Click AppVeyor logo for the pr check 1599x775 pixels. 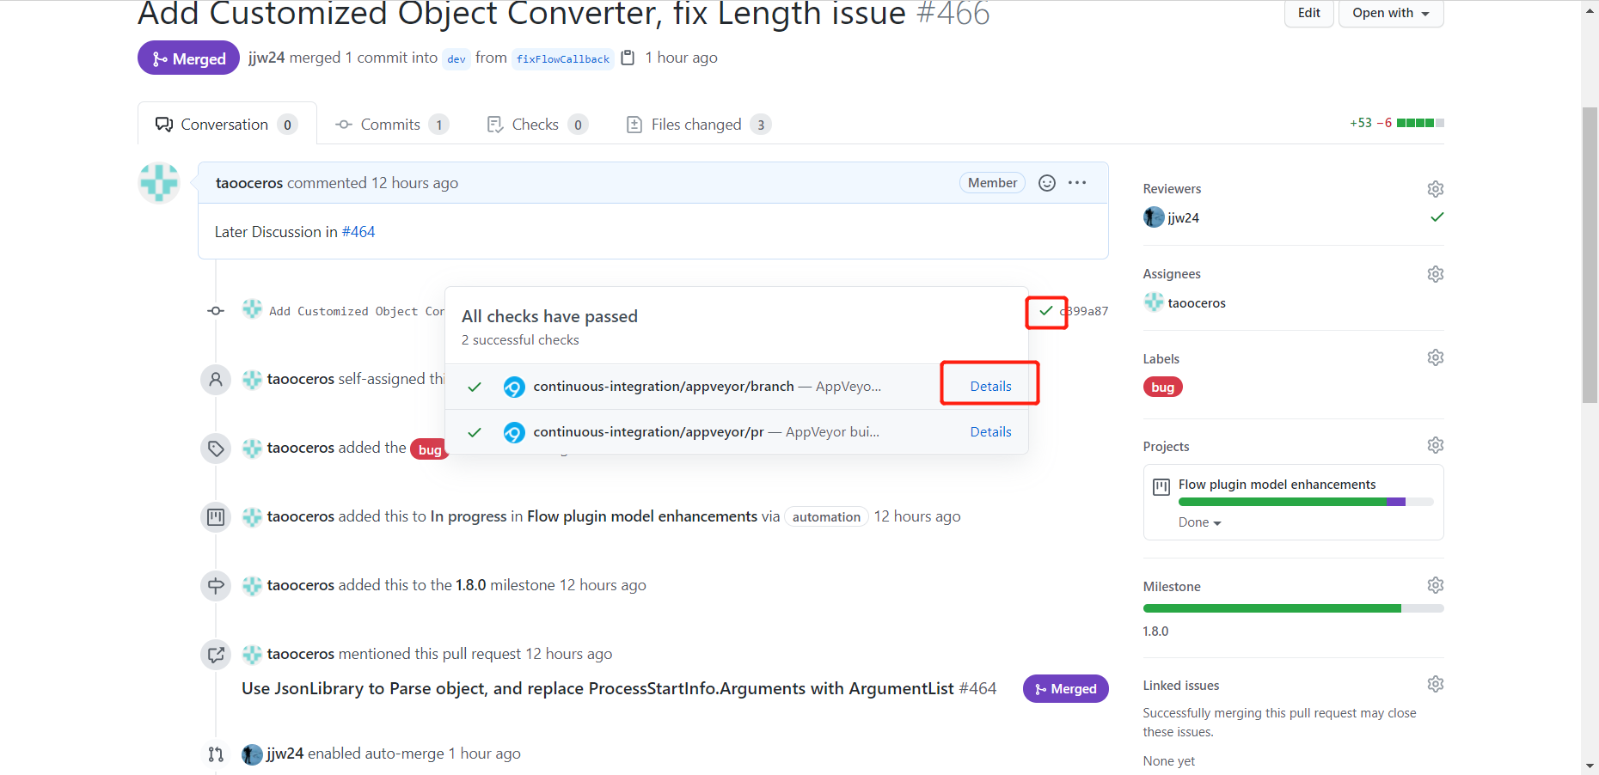tap(514, 433)
